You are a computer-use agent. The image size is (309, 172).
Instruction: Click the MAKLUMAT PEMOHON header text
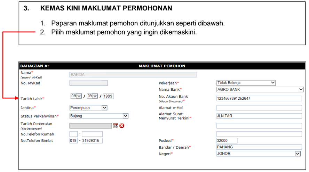pyautogui.click(x=162, y=66)
